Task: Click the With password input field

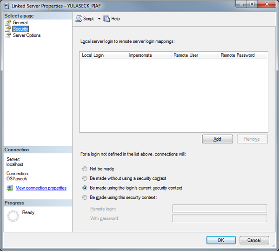Action: click(219, 218)
